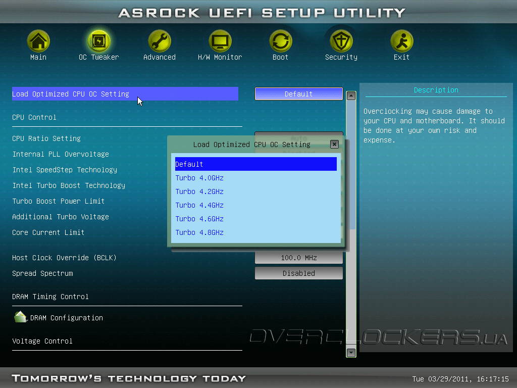Select Spread Spectrum row label
517x388 pixels.
tap(42, 273)
